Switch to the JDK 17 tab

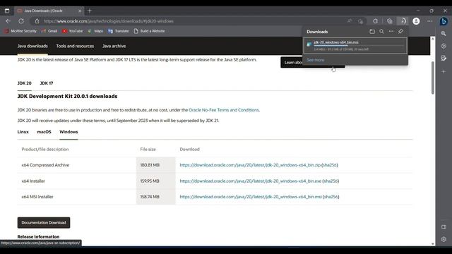47,83
